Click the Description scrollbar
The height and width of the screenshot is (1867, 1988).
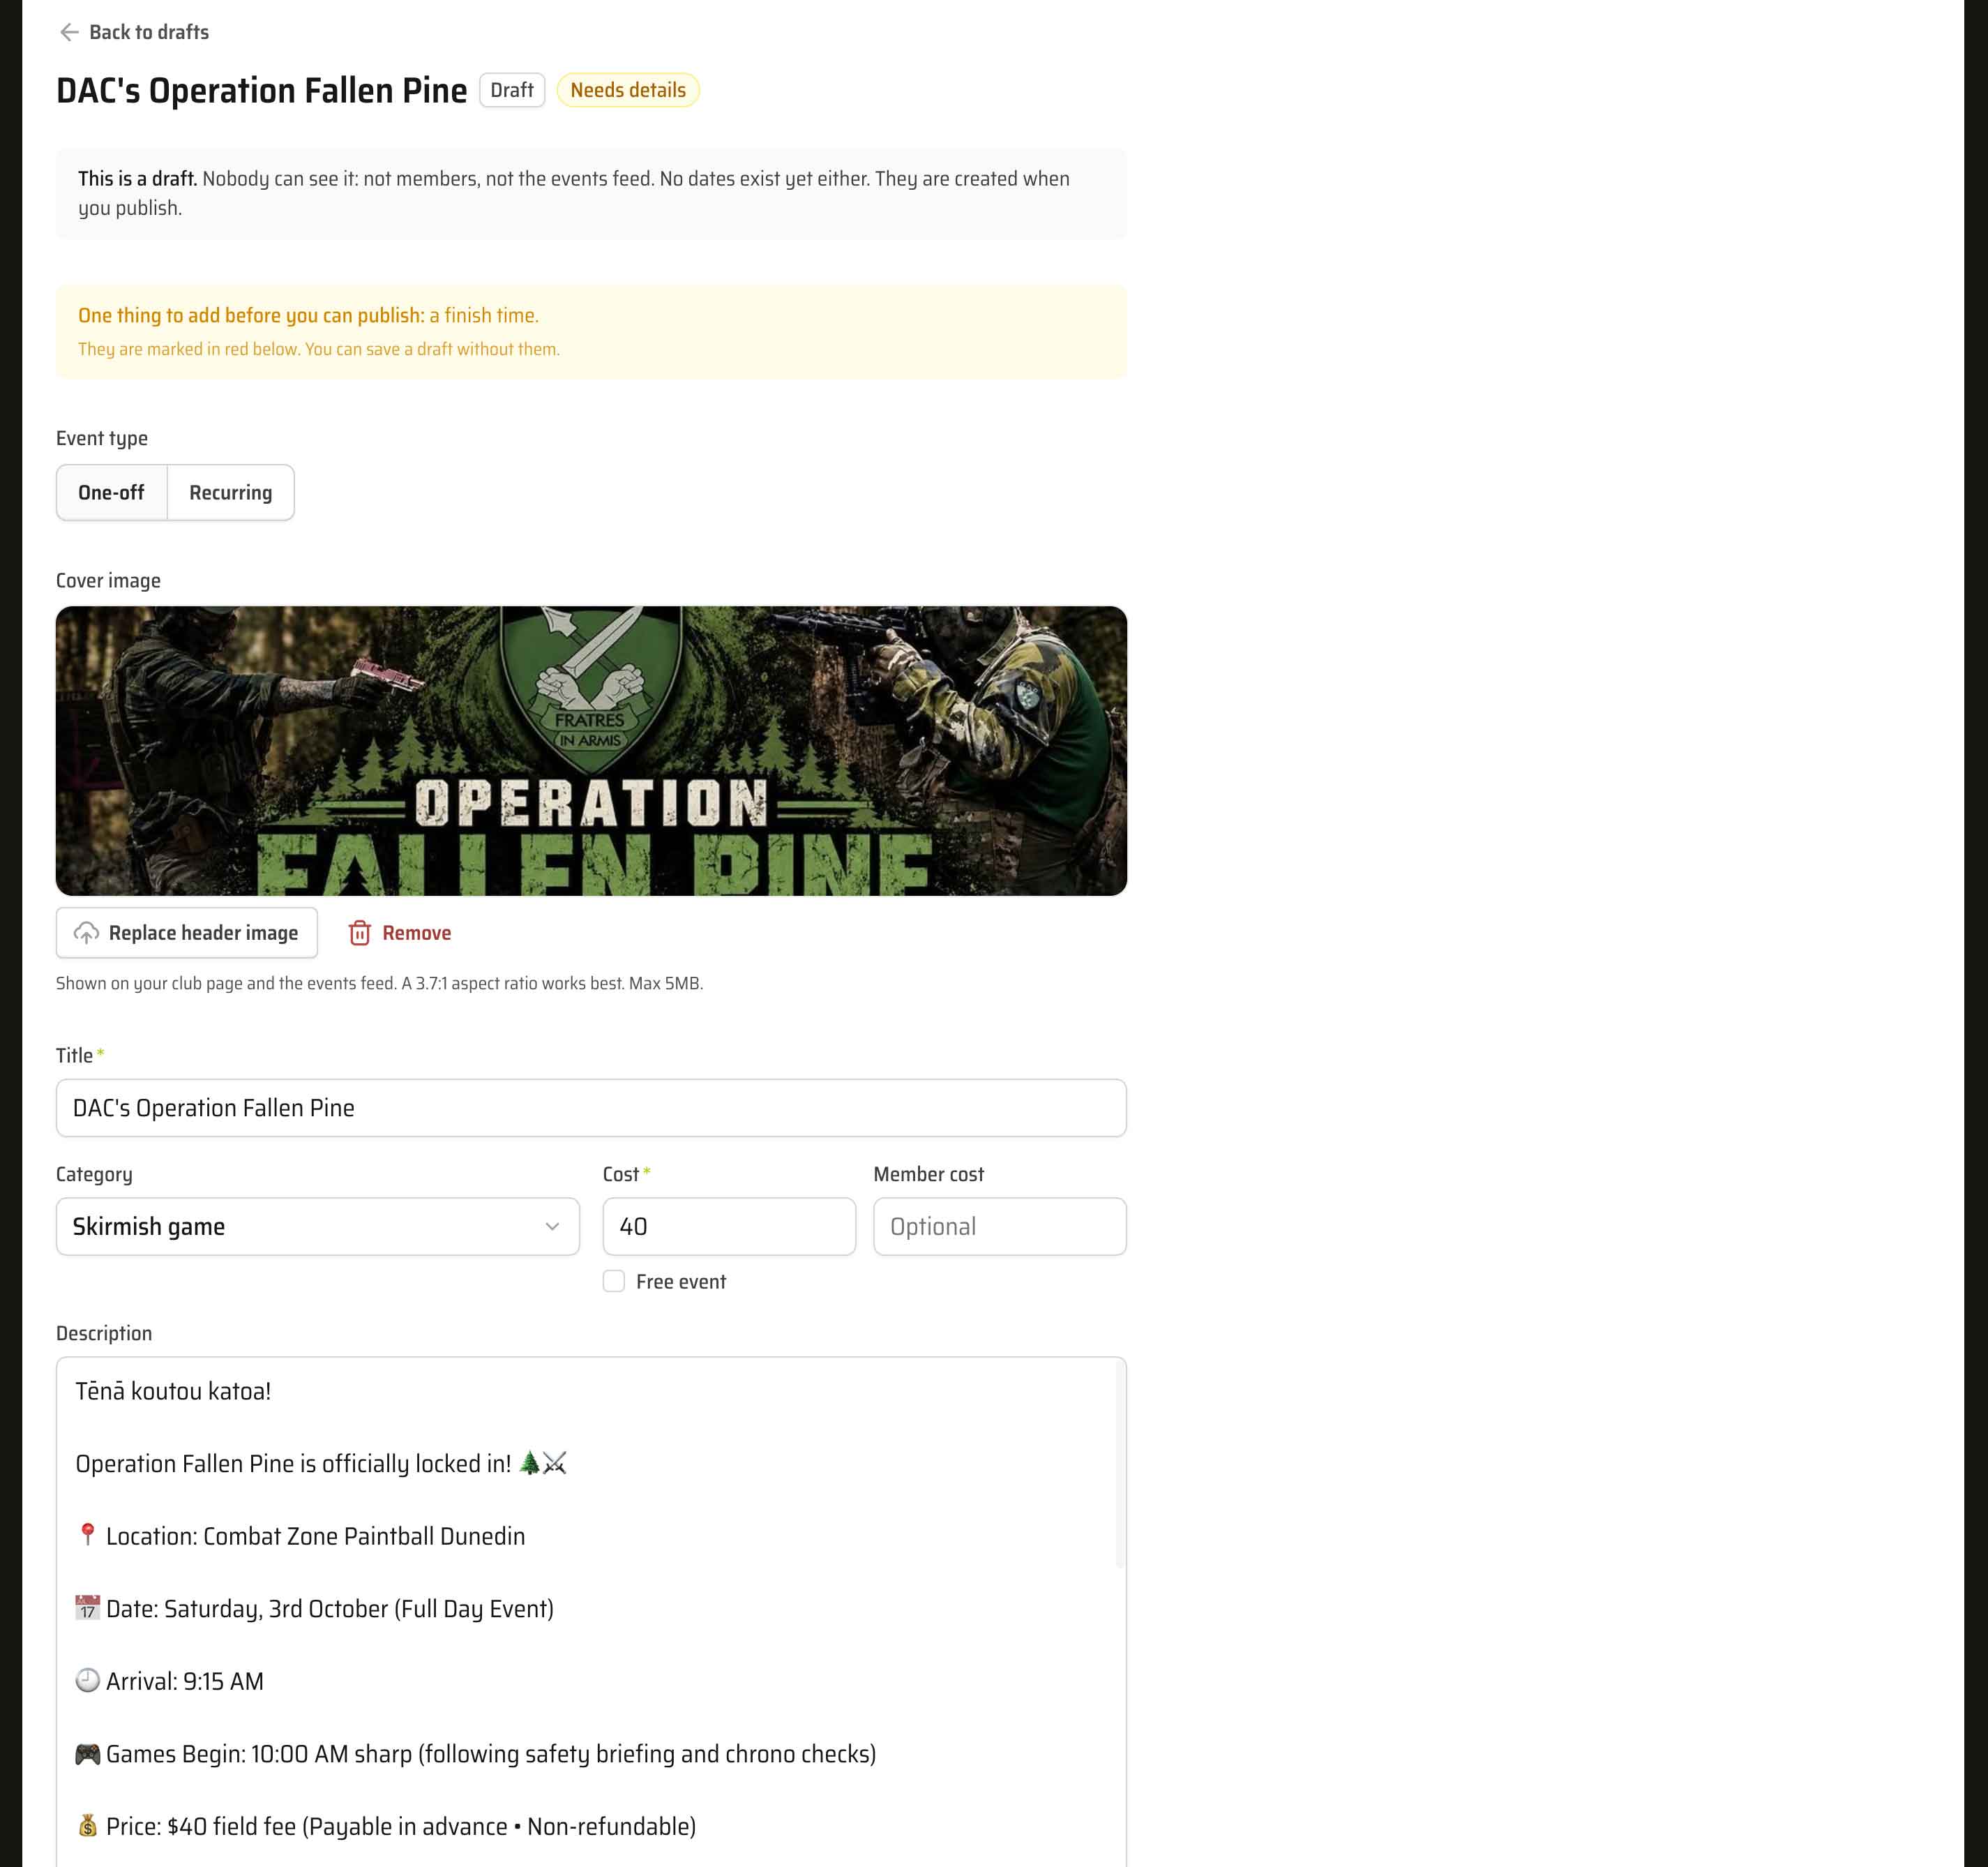tap(1119, 1465)
